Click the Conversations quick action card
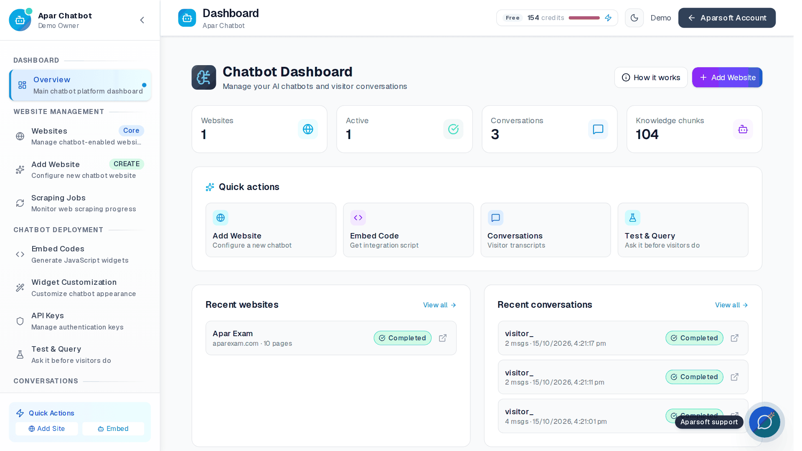 (546, 230)
